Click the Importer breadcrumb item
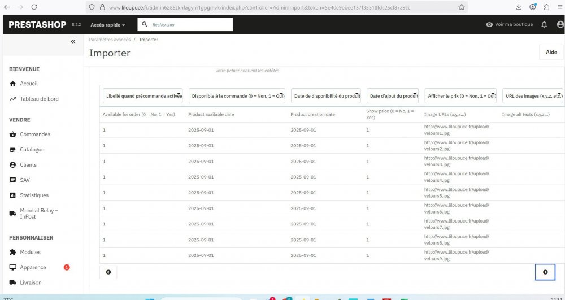 click(149, 40)
